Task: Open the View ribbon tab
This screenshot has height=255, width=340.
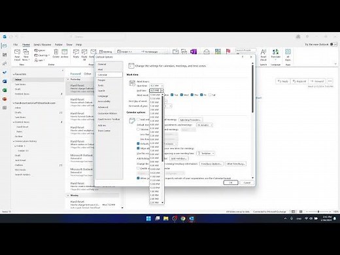Action: coord(69,44)
